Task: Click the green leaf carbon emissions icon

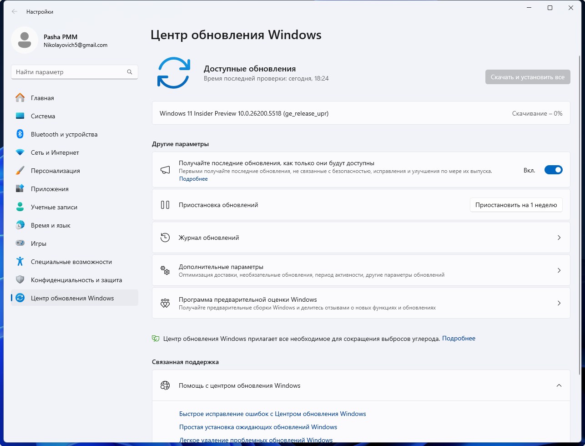Action: point(156,339)
